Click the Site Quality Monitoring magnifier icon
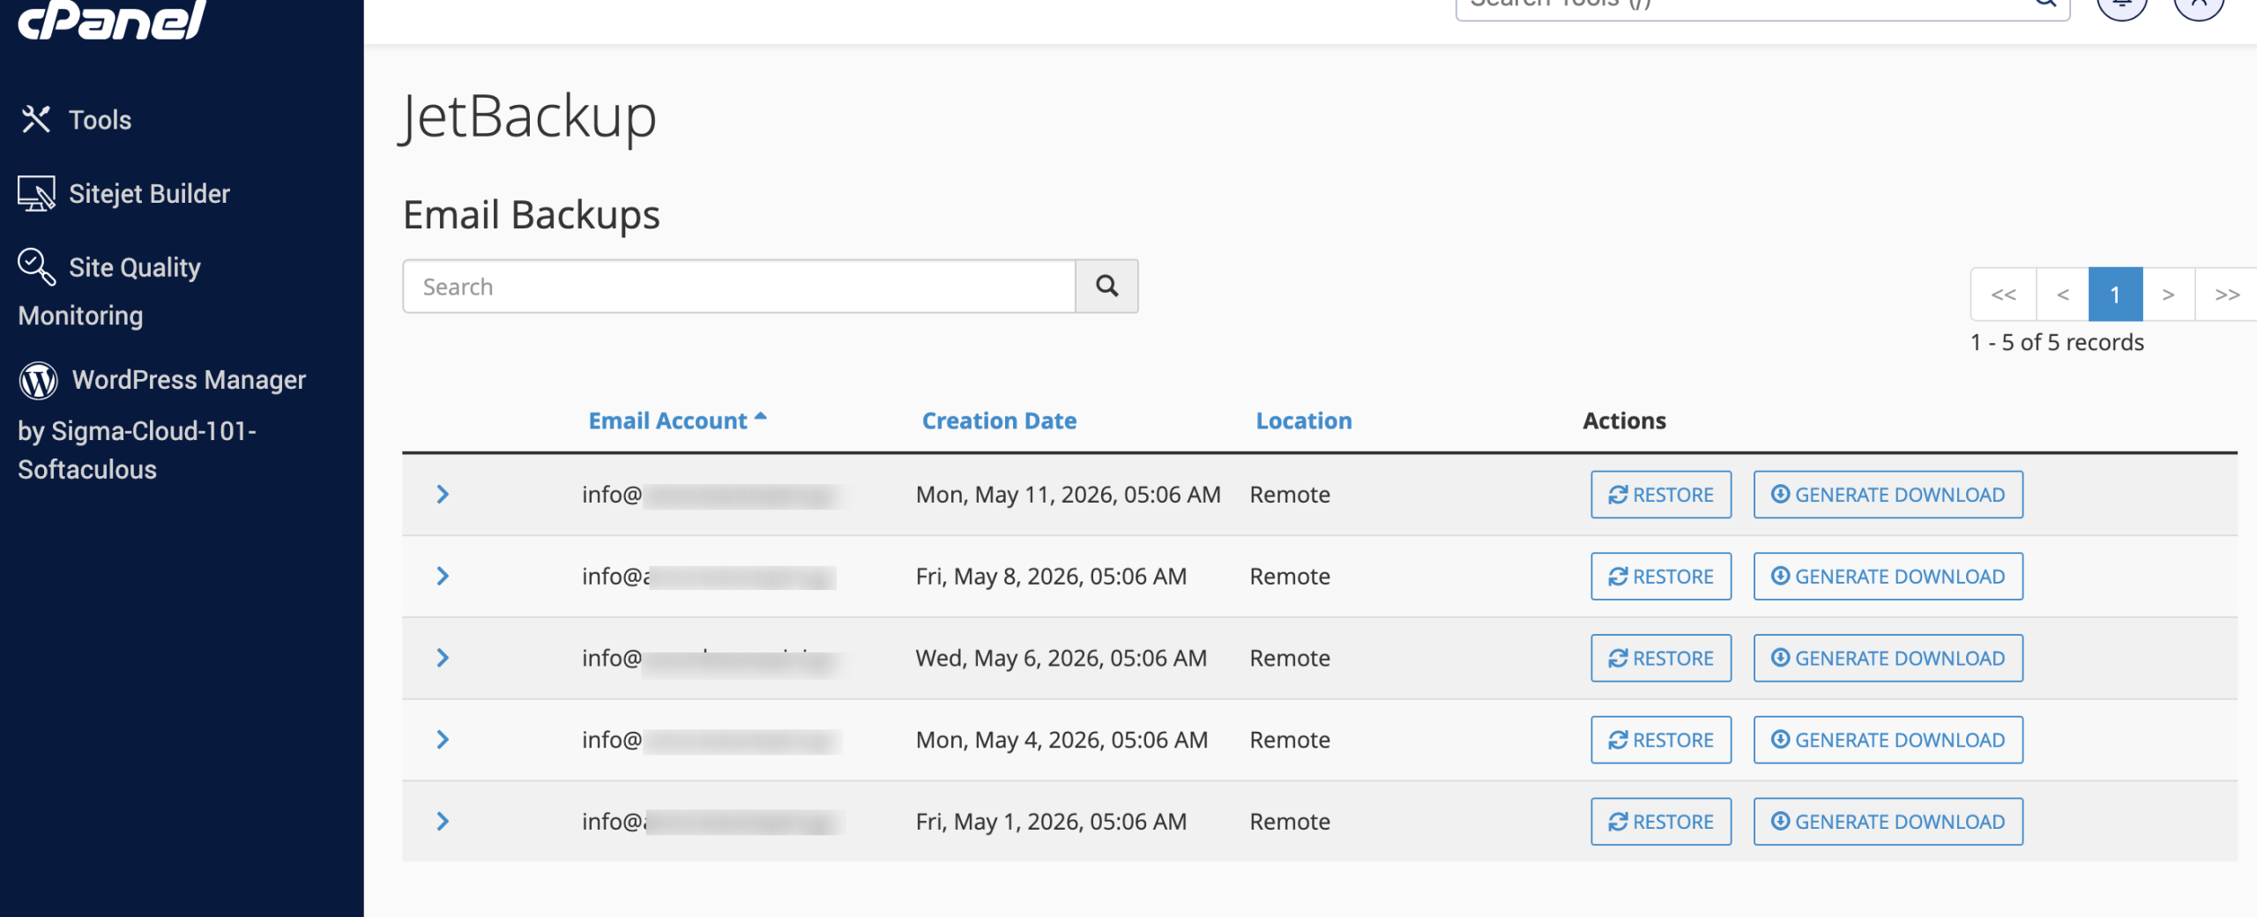Screen dimensions: 2257x917 click(x=36, y=266)
